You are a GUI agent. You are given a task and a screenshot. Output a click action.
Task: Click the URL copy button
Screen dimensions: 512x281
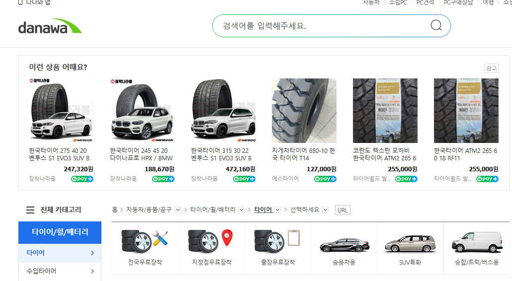click(x=342, y=211)
